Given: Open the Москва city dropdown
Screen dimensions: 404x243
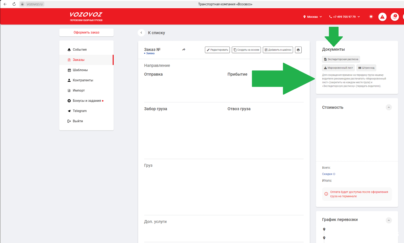Looking at the screenshot, I should (x=313, y=17).
